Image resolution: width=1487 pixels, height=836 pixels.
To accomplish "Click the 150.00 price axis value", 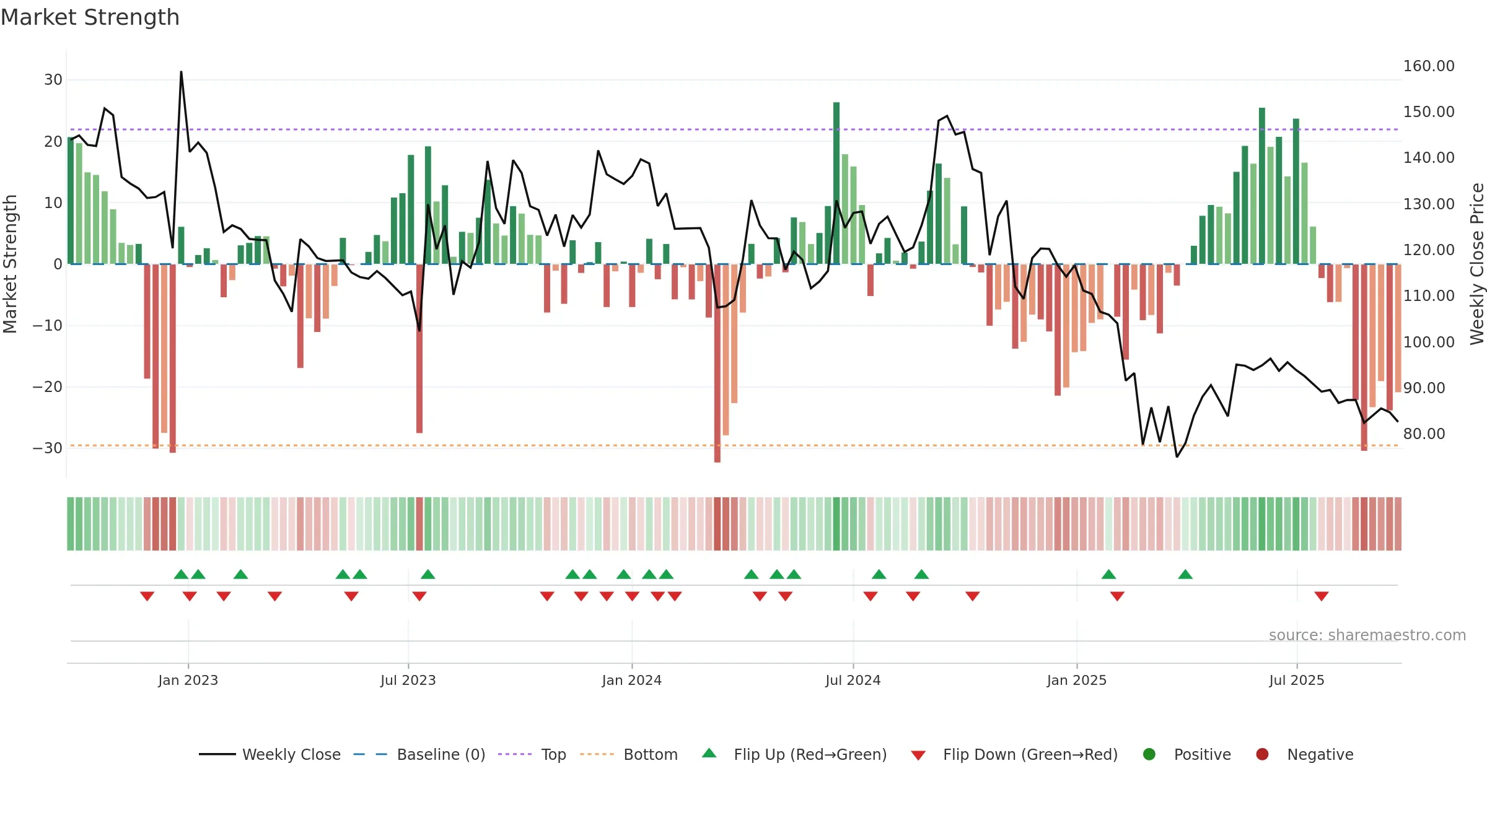I will 1429,112.
